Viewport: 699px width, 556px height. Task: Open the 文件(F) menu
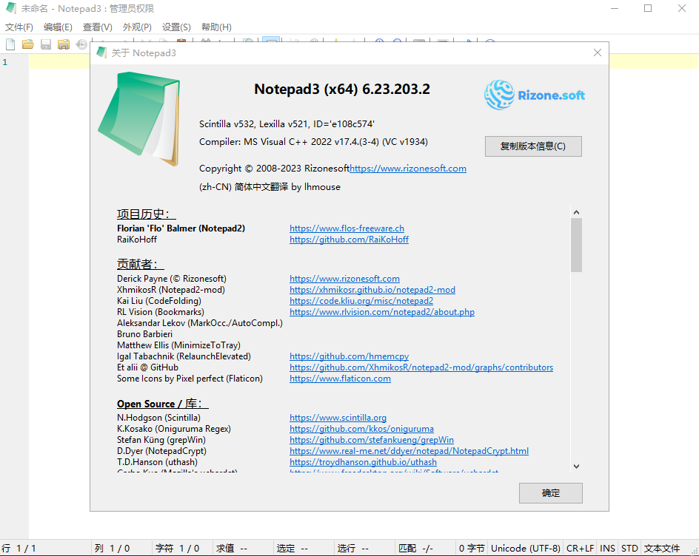(x=19, y=27)
